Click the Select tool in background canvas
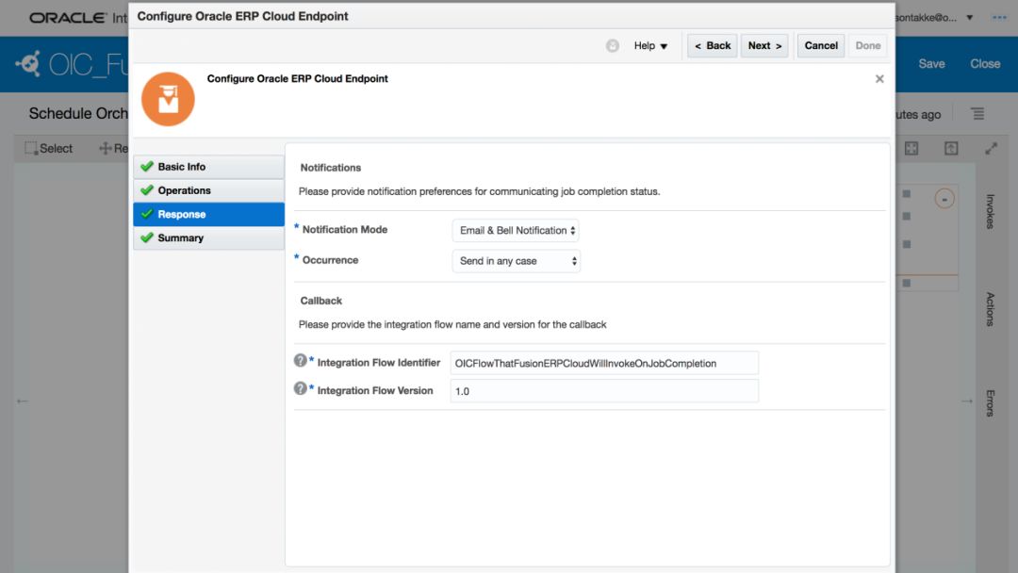1018x573 pixels. [x=49, y=148]
